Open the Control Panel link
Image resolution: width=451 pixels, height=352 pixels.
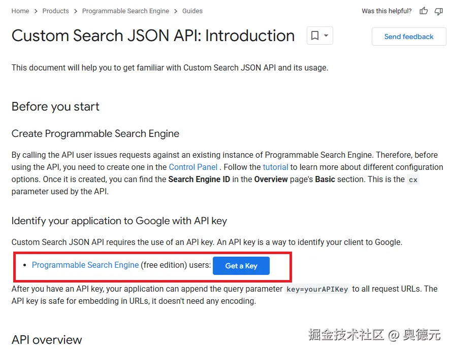[193, 167]
